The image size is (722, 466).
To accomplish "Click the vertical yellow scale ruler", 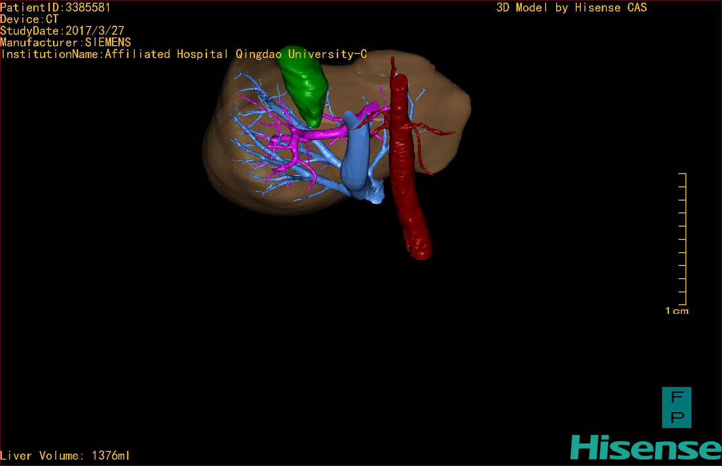I will pyautogui.click(x=683, y=239).
